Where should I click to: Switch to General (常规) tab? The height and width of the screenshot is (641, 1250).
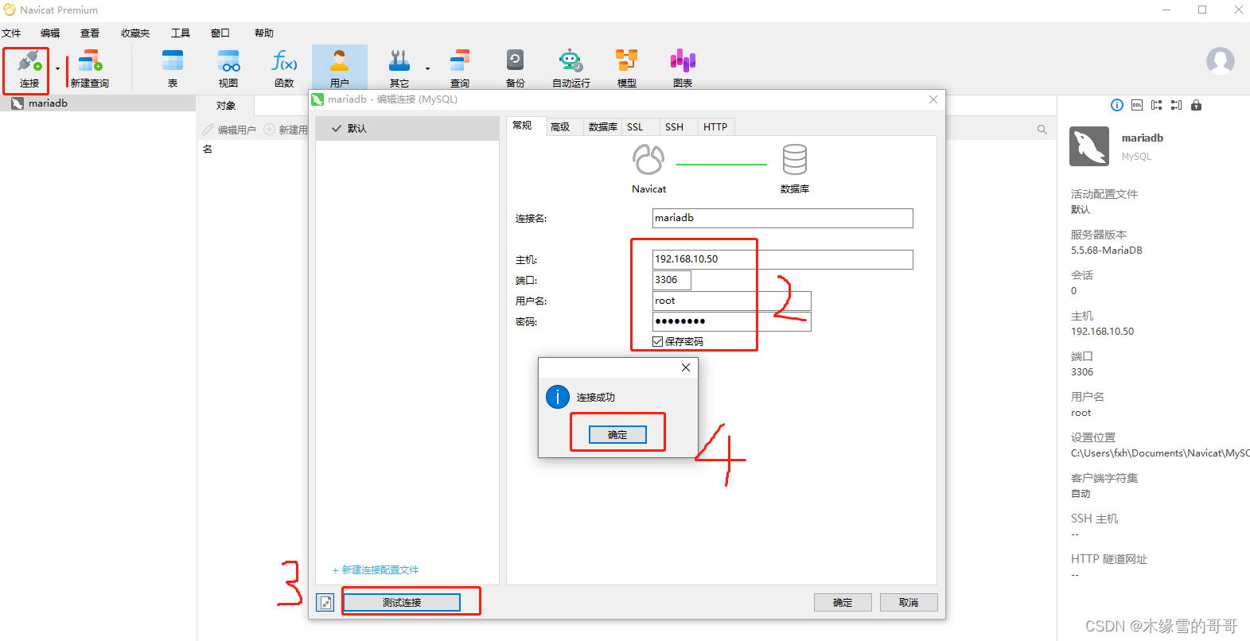[523, 126]
